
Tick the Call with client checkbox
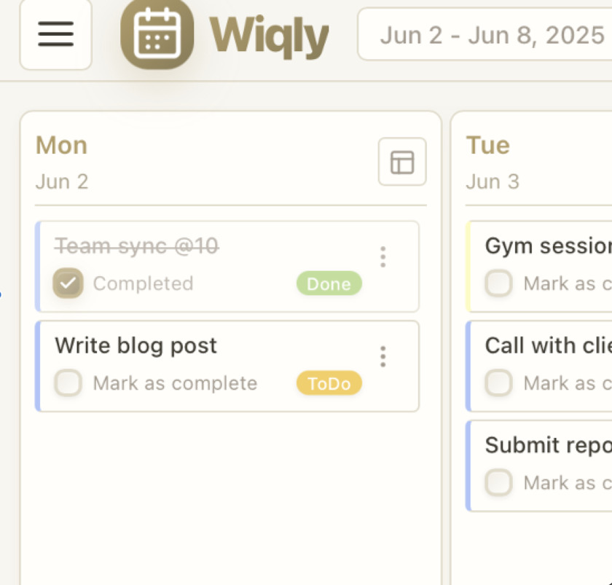tap(499, 383)
